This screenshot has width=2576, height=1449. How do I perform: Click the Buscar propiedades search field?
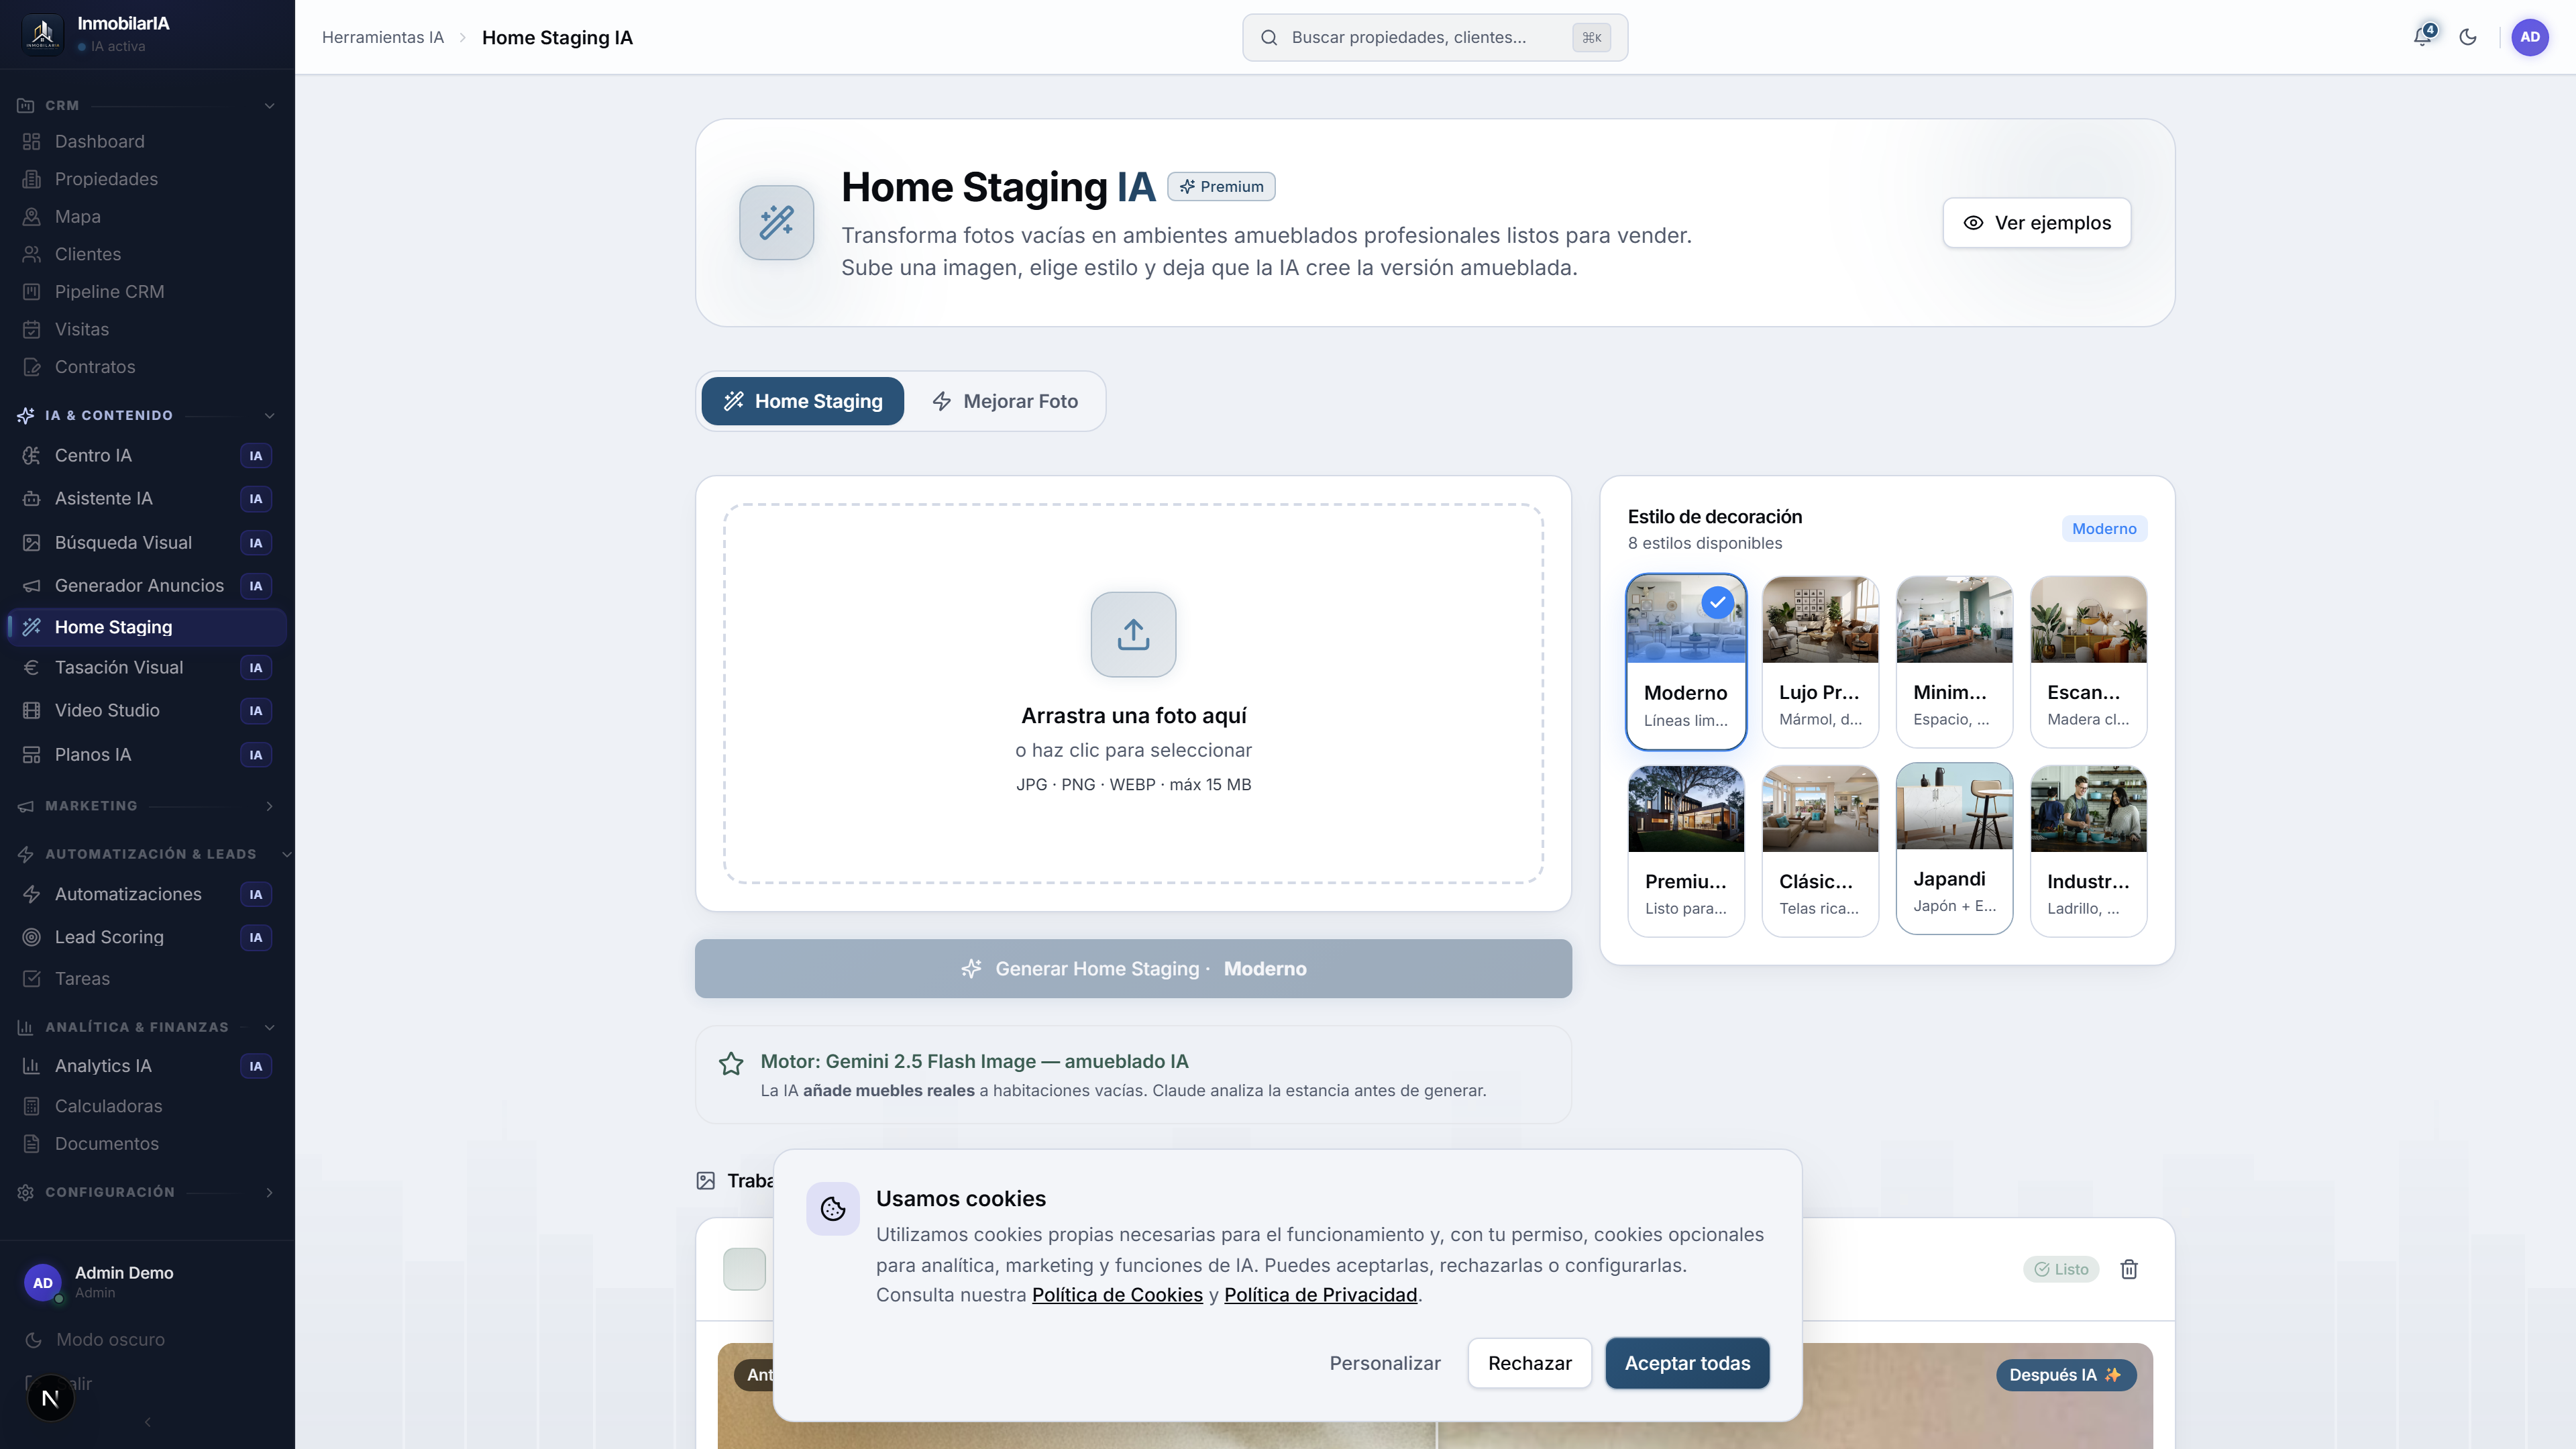(x=1434, y=37)
